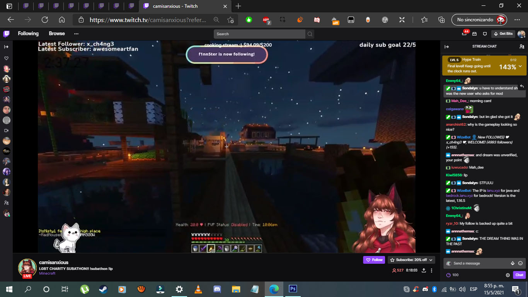Open the chat community users list icon
The width and height of the screenshot is (528, 297).
pyautogui.click(x=522, y=46)
